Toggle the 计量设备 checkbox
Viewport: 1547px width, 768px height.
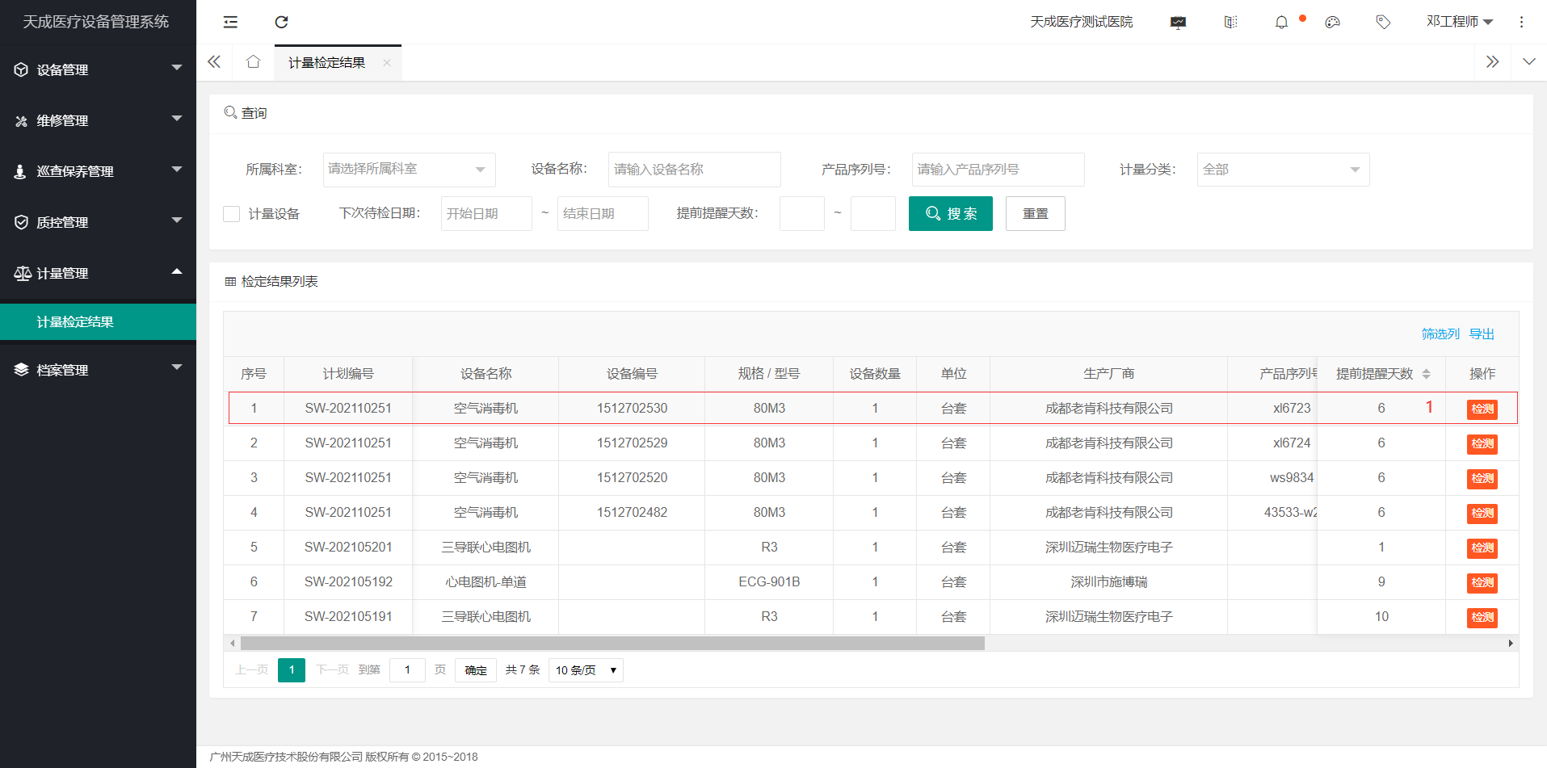pos(232,214)
